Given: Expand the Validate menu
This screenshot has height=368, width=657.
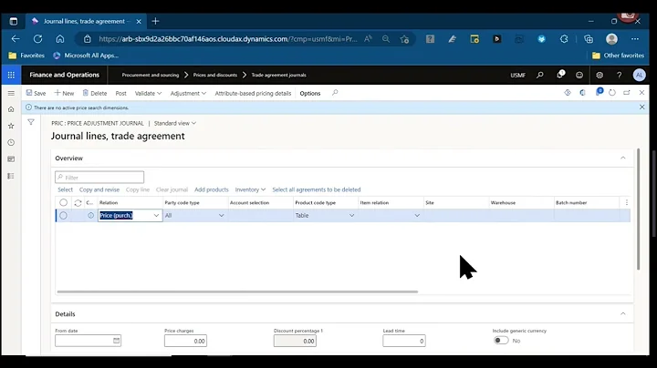Looking at the screenshot, I should 148,93.
